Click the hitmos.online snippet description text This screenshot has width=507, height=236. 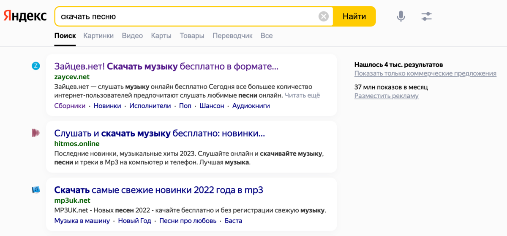[x=189, y=158]
